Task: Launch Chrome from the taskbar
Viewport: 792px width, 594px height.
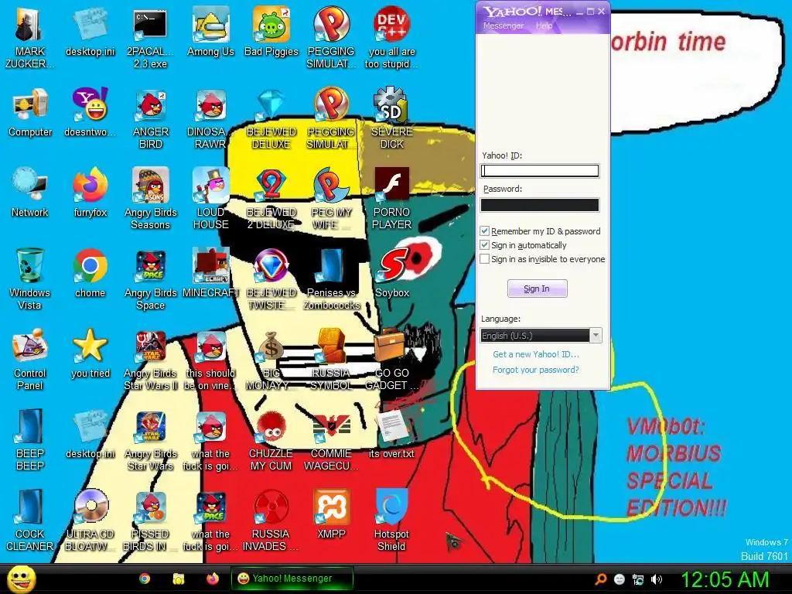Action: point(145,579)
